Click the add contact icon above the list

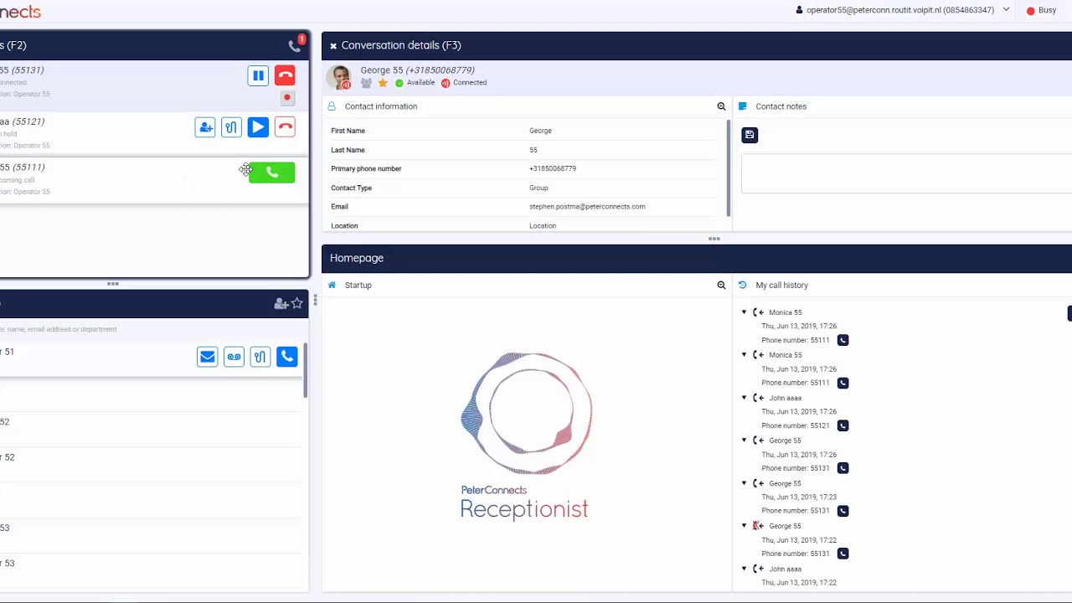click(281, 304)
